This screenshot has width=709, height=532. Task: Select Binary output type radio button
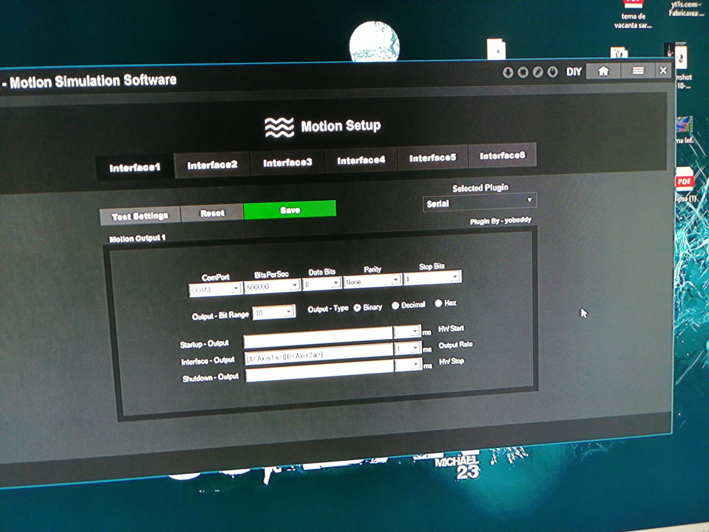pyautogui.click(x=357, y=308)
